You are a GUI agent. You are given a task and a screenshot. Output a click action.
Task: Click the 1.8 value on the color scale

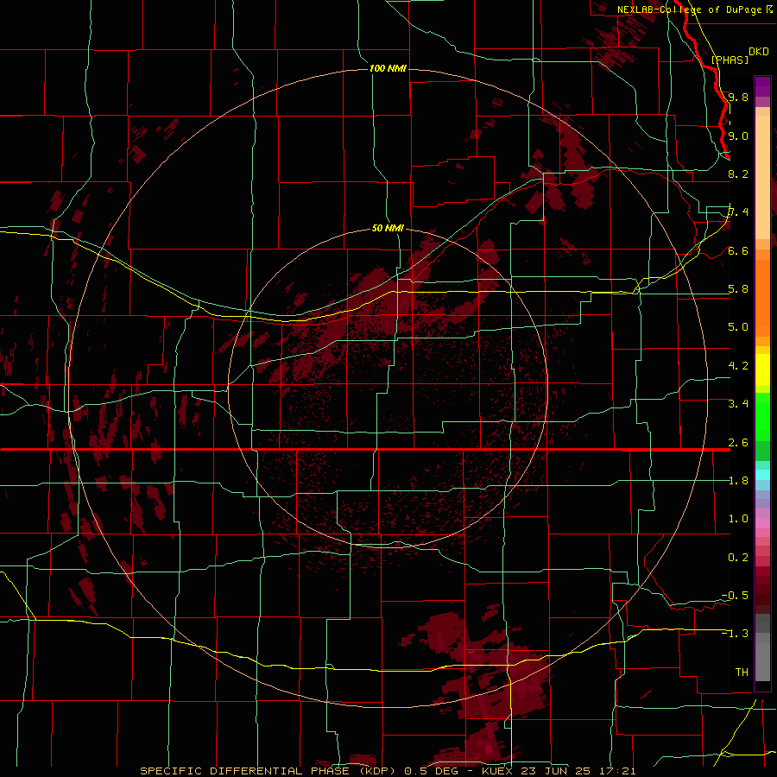738,481
